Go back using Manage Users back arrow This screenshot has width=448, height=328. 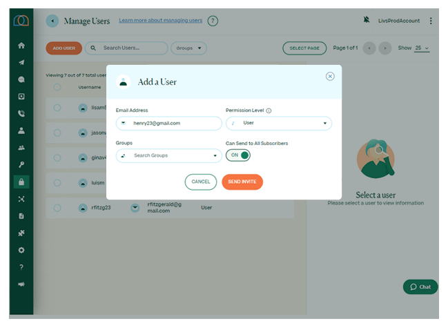52,21
